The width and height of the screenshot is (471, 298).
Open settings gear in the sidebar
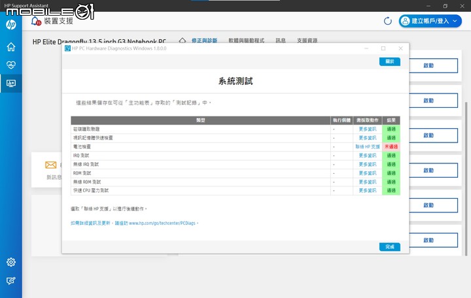11,262
